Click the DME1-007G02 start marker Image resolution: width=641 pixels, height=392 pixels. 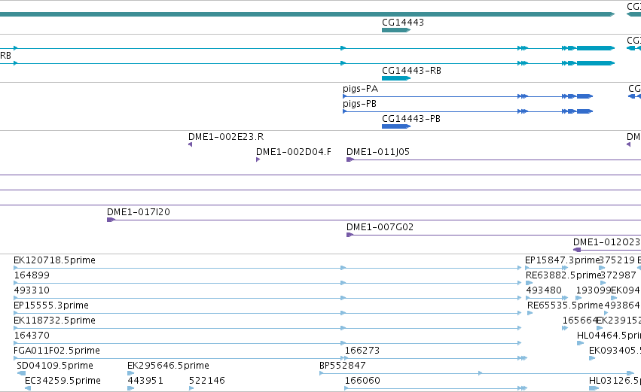click(x=349, y=235)
